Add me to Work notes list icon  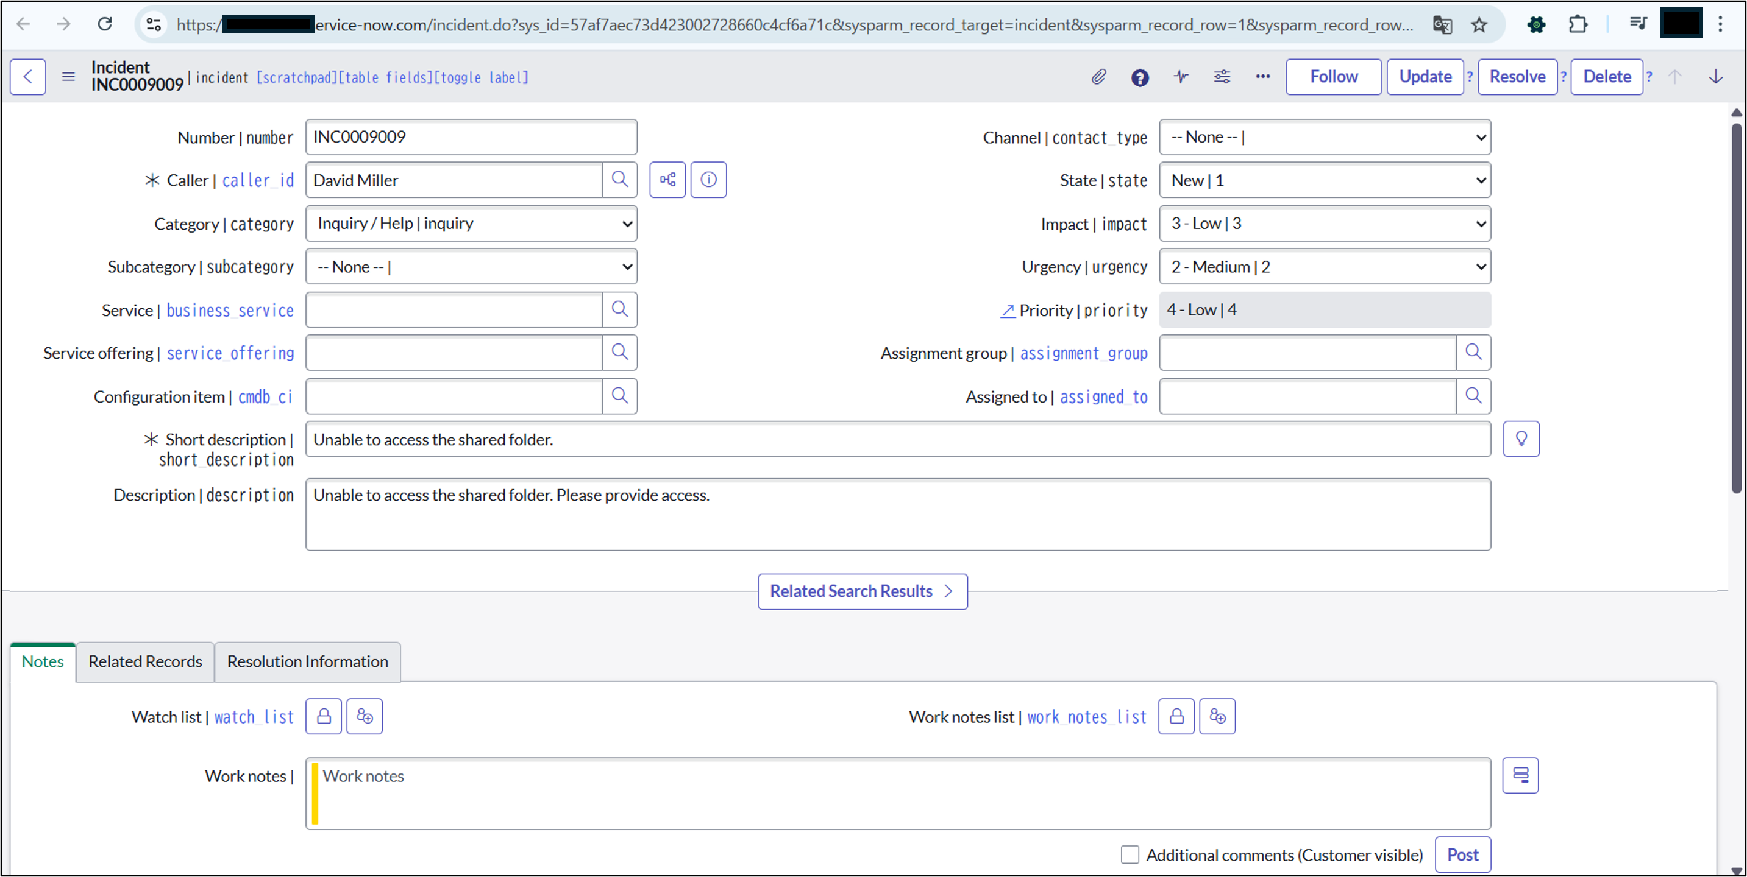1218,716
